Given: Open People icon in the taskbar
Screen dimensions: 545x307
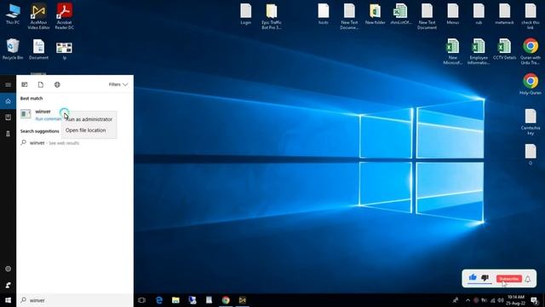Looking at the screenshot, I should 456,300.
